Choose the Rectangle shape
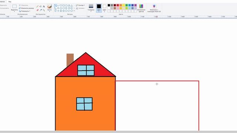This screenshot has height=133, width=237. [64, 6]
